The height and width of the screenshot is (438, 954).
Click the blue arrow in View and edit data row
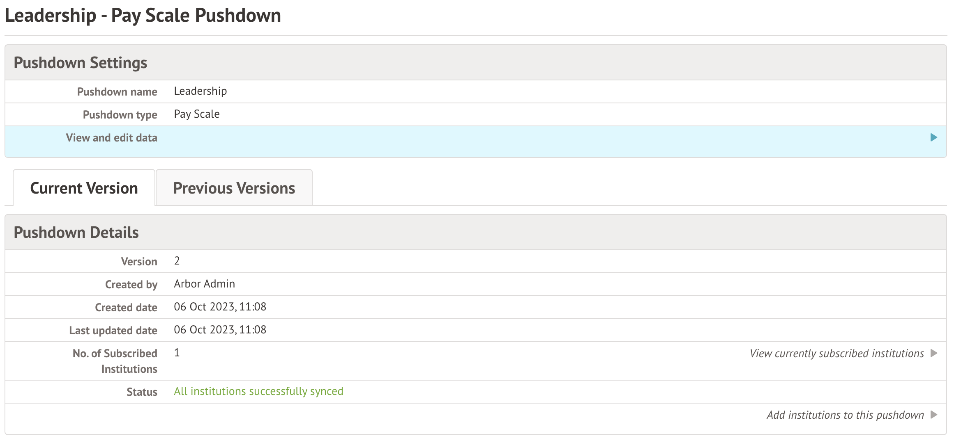(933, 137)
